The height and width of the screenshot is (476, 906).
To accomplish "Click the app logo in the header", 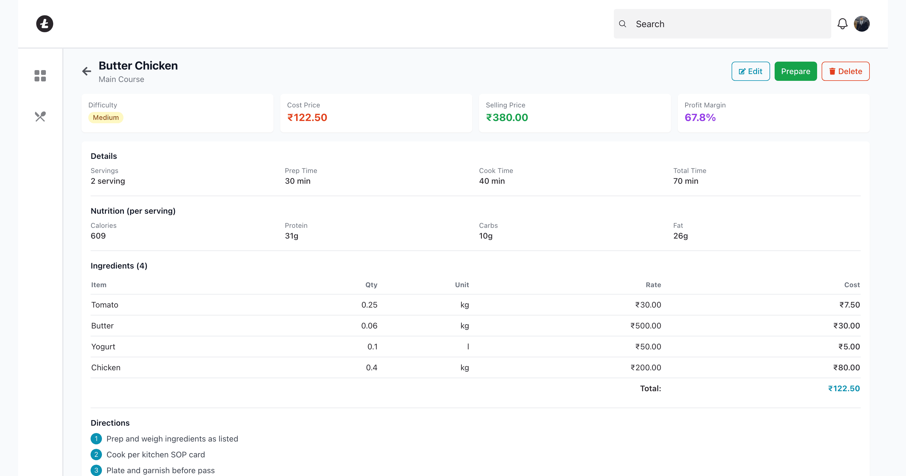I will click(x=45, y=24).
